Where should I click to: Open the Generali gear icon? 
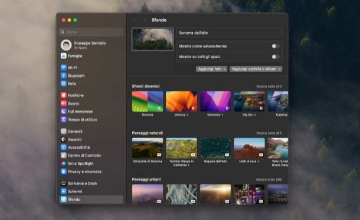click(x=64, y=131)
